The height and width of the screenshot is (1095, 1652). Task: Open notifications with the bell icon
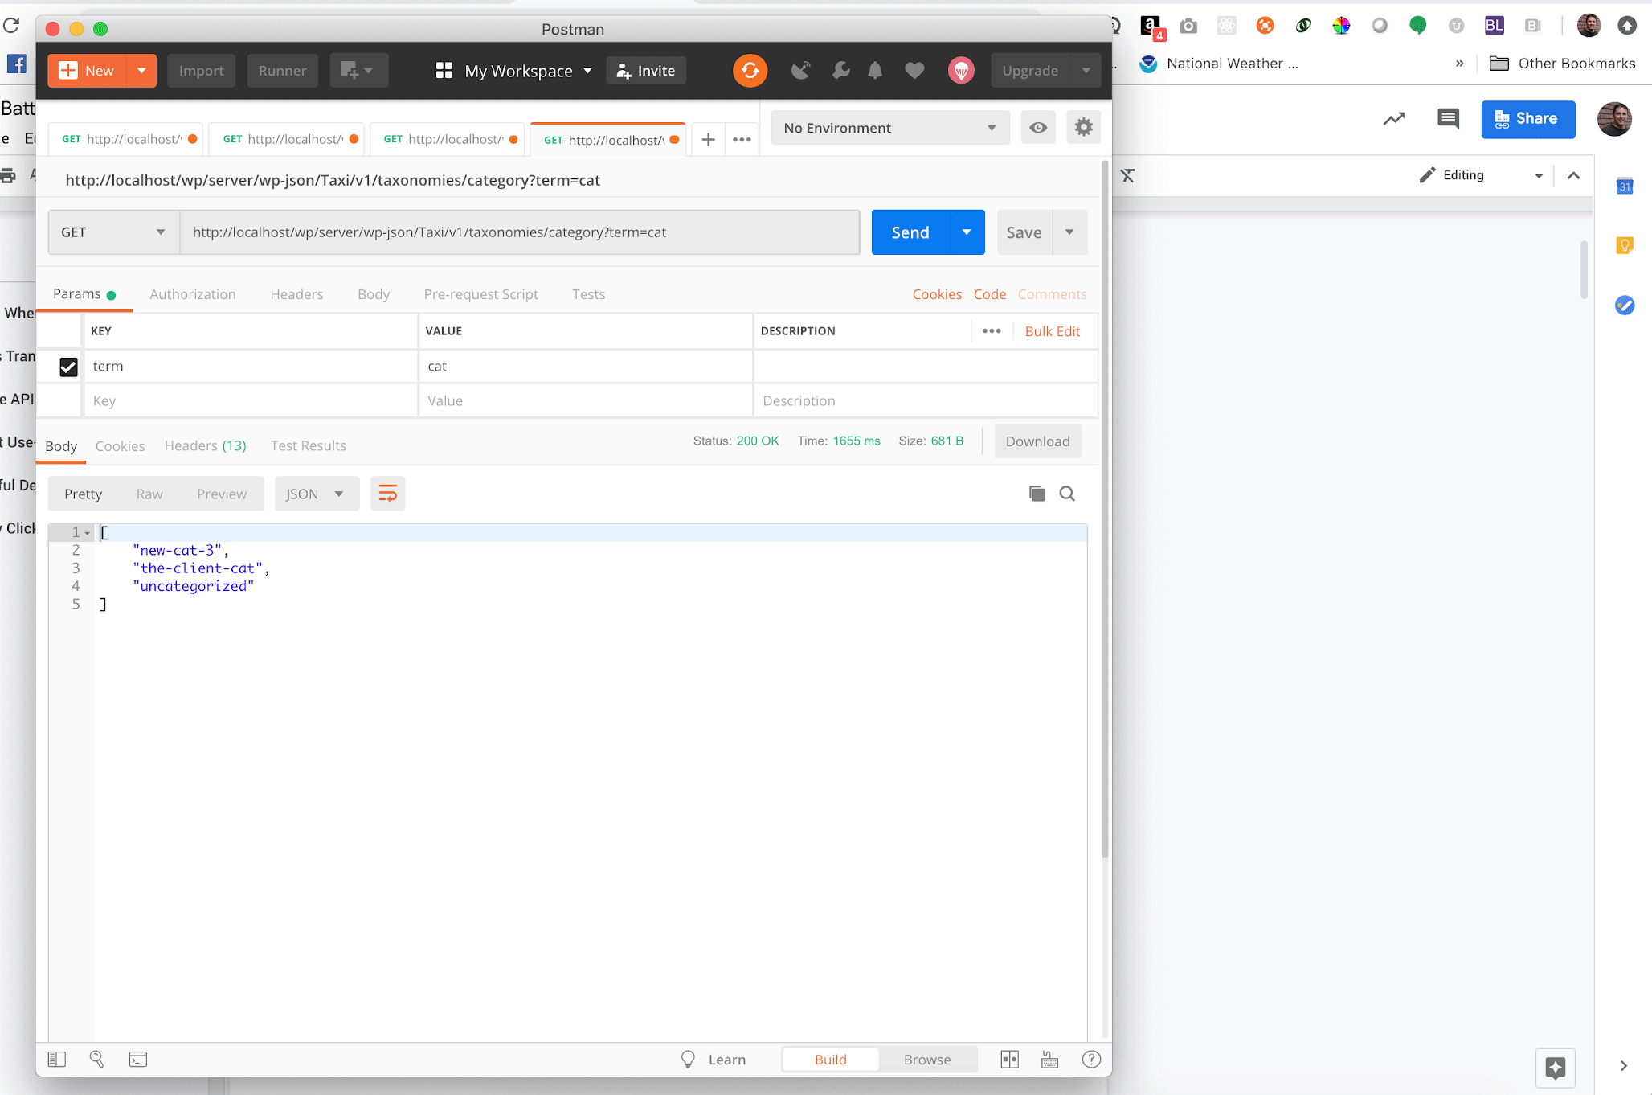click(x=875, y=70)
